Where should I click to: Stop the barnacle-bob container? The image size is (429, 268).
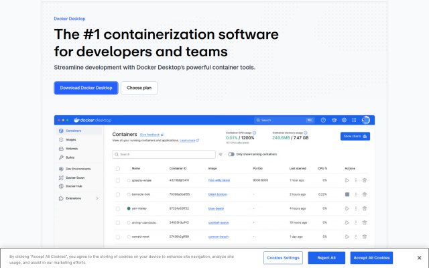(347, 194)
